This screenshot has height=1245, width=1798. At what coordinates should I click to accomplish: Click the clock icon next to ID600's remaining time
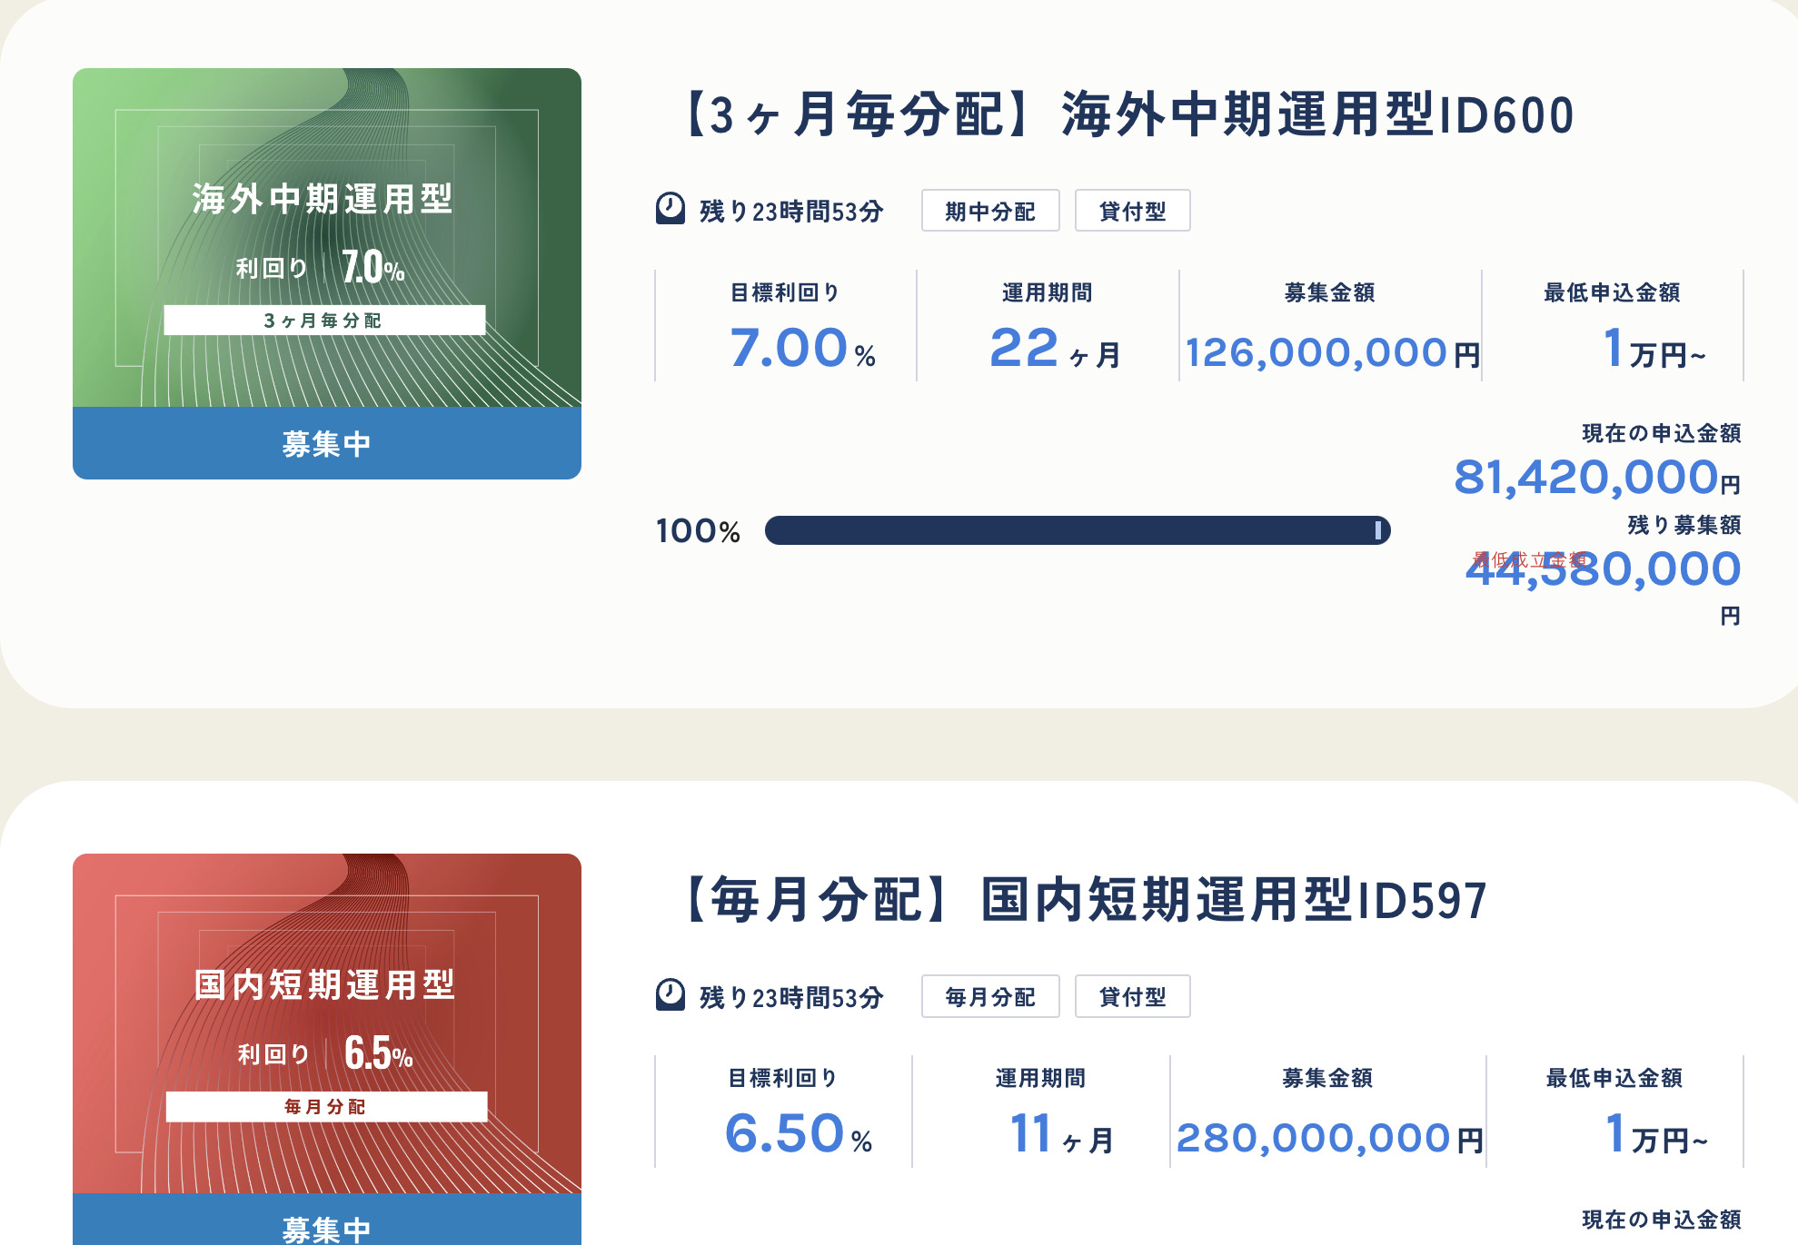coord(670,210)
